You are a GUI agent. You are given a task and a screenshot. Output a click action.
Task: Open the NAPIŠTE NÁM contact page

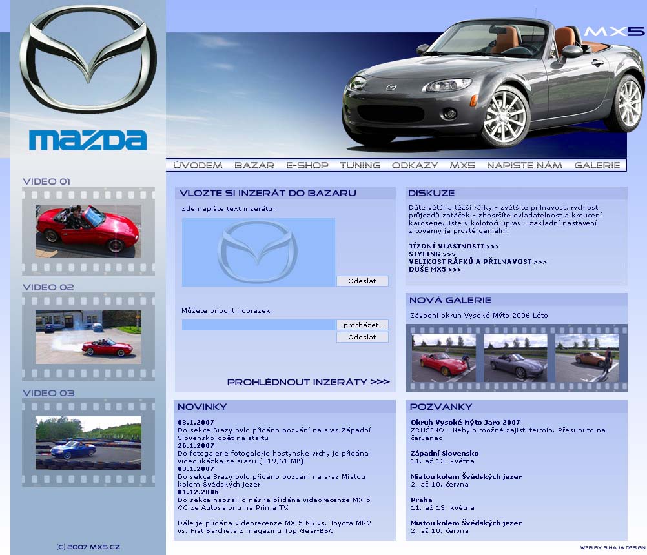click(524, 165)
